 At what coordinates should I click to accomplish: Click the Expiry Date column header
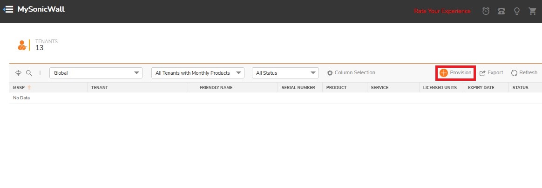[x=481, y=88]
